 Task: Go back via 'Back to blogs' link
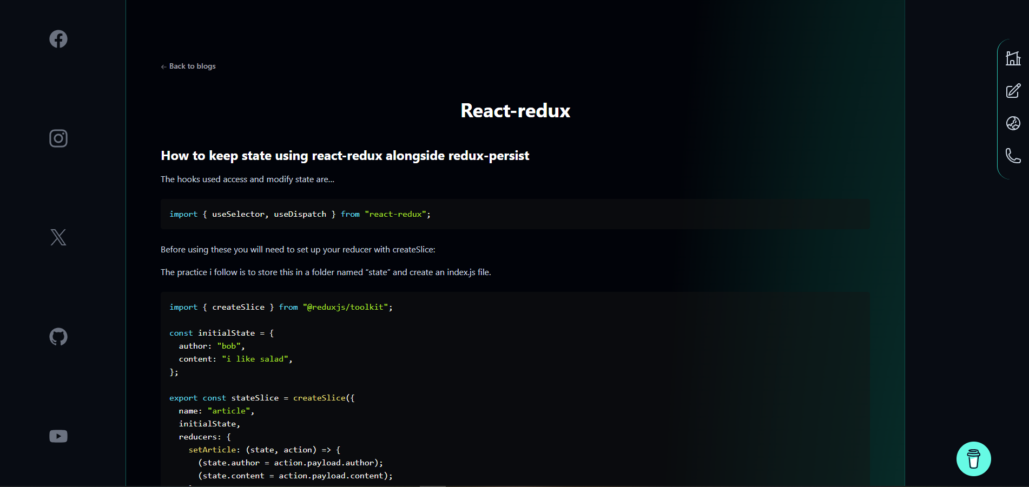tap(188, 66)
